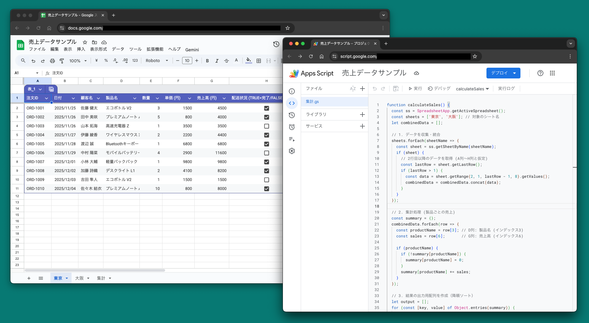Viewport: 589px width, 323px height.
Task: Open zoom 100% dropdown in Sheets
Action: point(78,61)
